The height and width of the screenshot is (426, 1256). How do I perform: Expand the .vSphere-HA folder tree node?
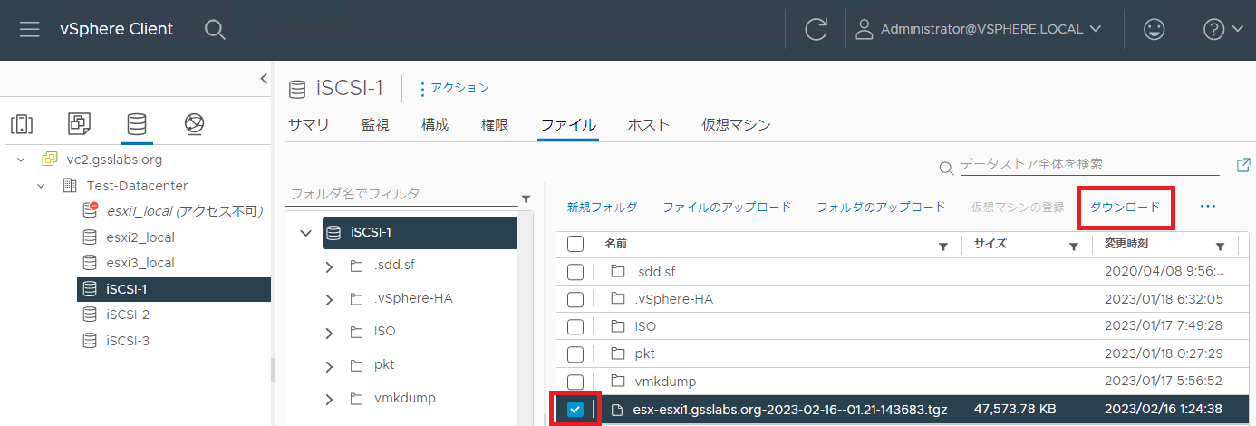click(x=330, y=298)
